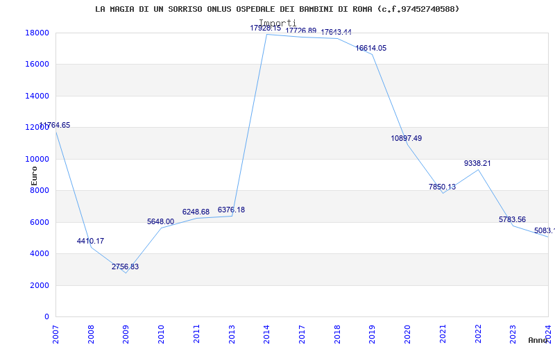Click the y-axis value 0
The image size is (555, 347).
click(46, 317)
